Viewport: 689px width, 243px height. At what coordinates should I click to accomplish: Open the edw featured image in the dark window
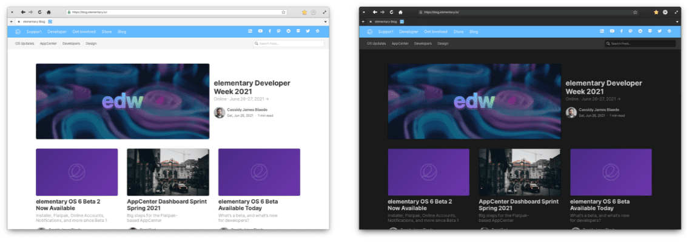click(x=474, y=101)
